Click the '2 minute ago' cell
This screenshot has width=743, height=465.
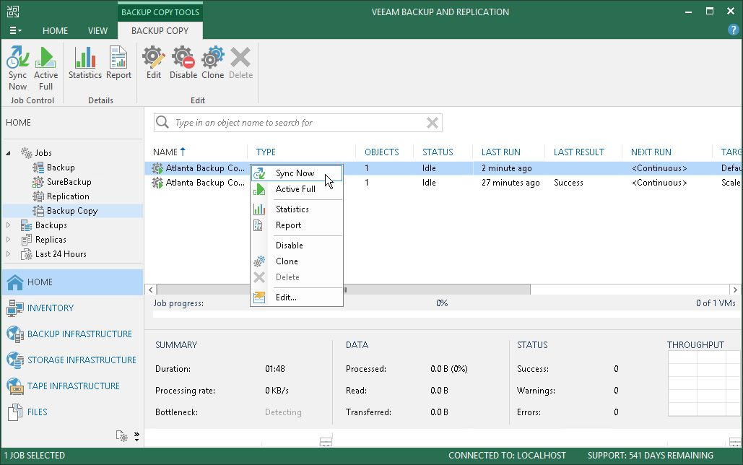coord(507,168)
